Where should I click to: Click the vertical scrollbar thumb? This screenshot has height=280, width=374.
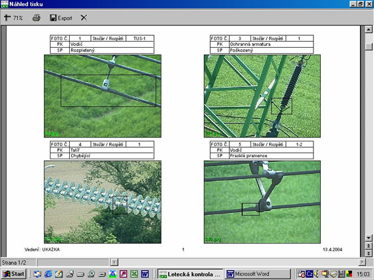(369, 46)
